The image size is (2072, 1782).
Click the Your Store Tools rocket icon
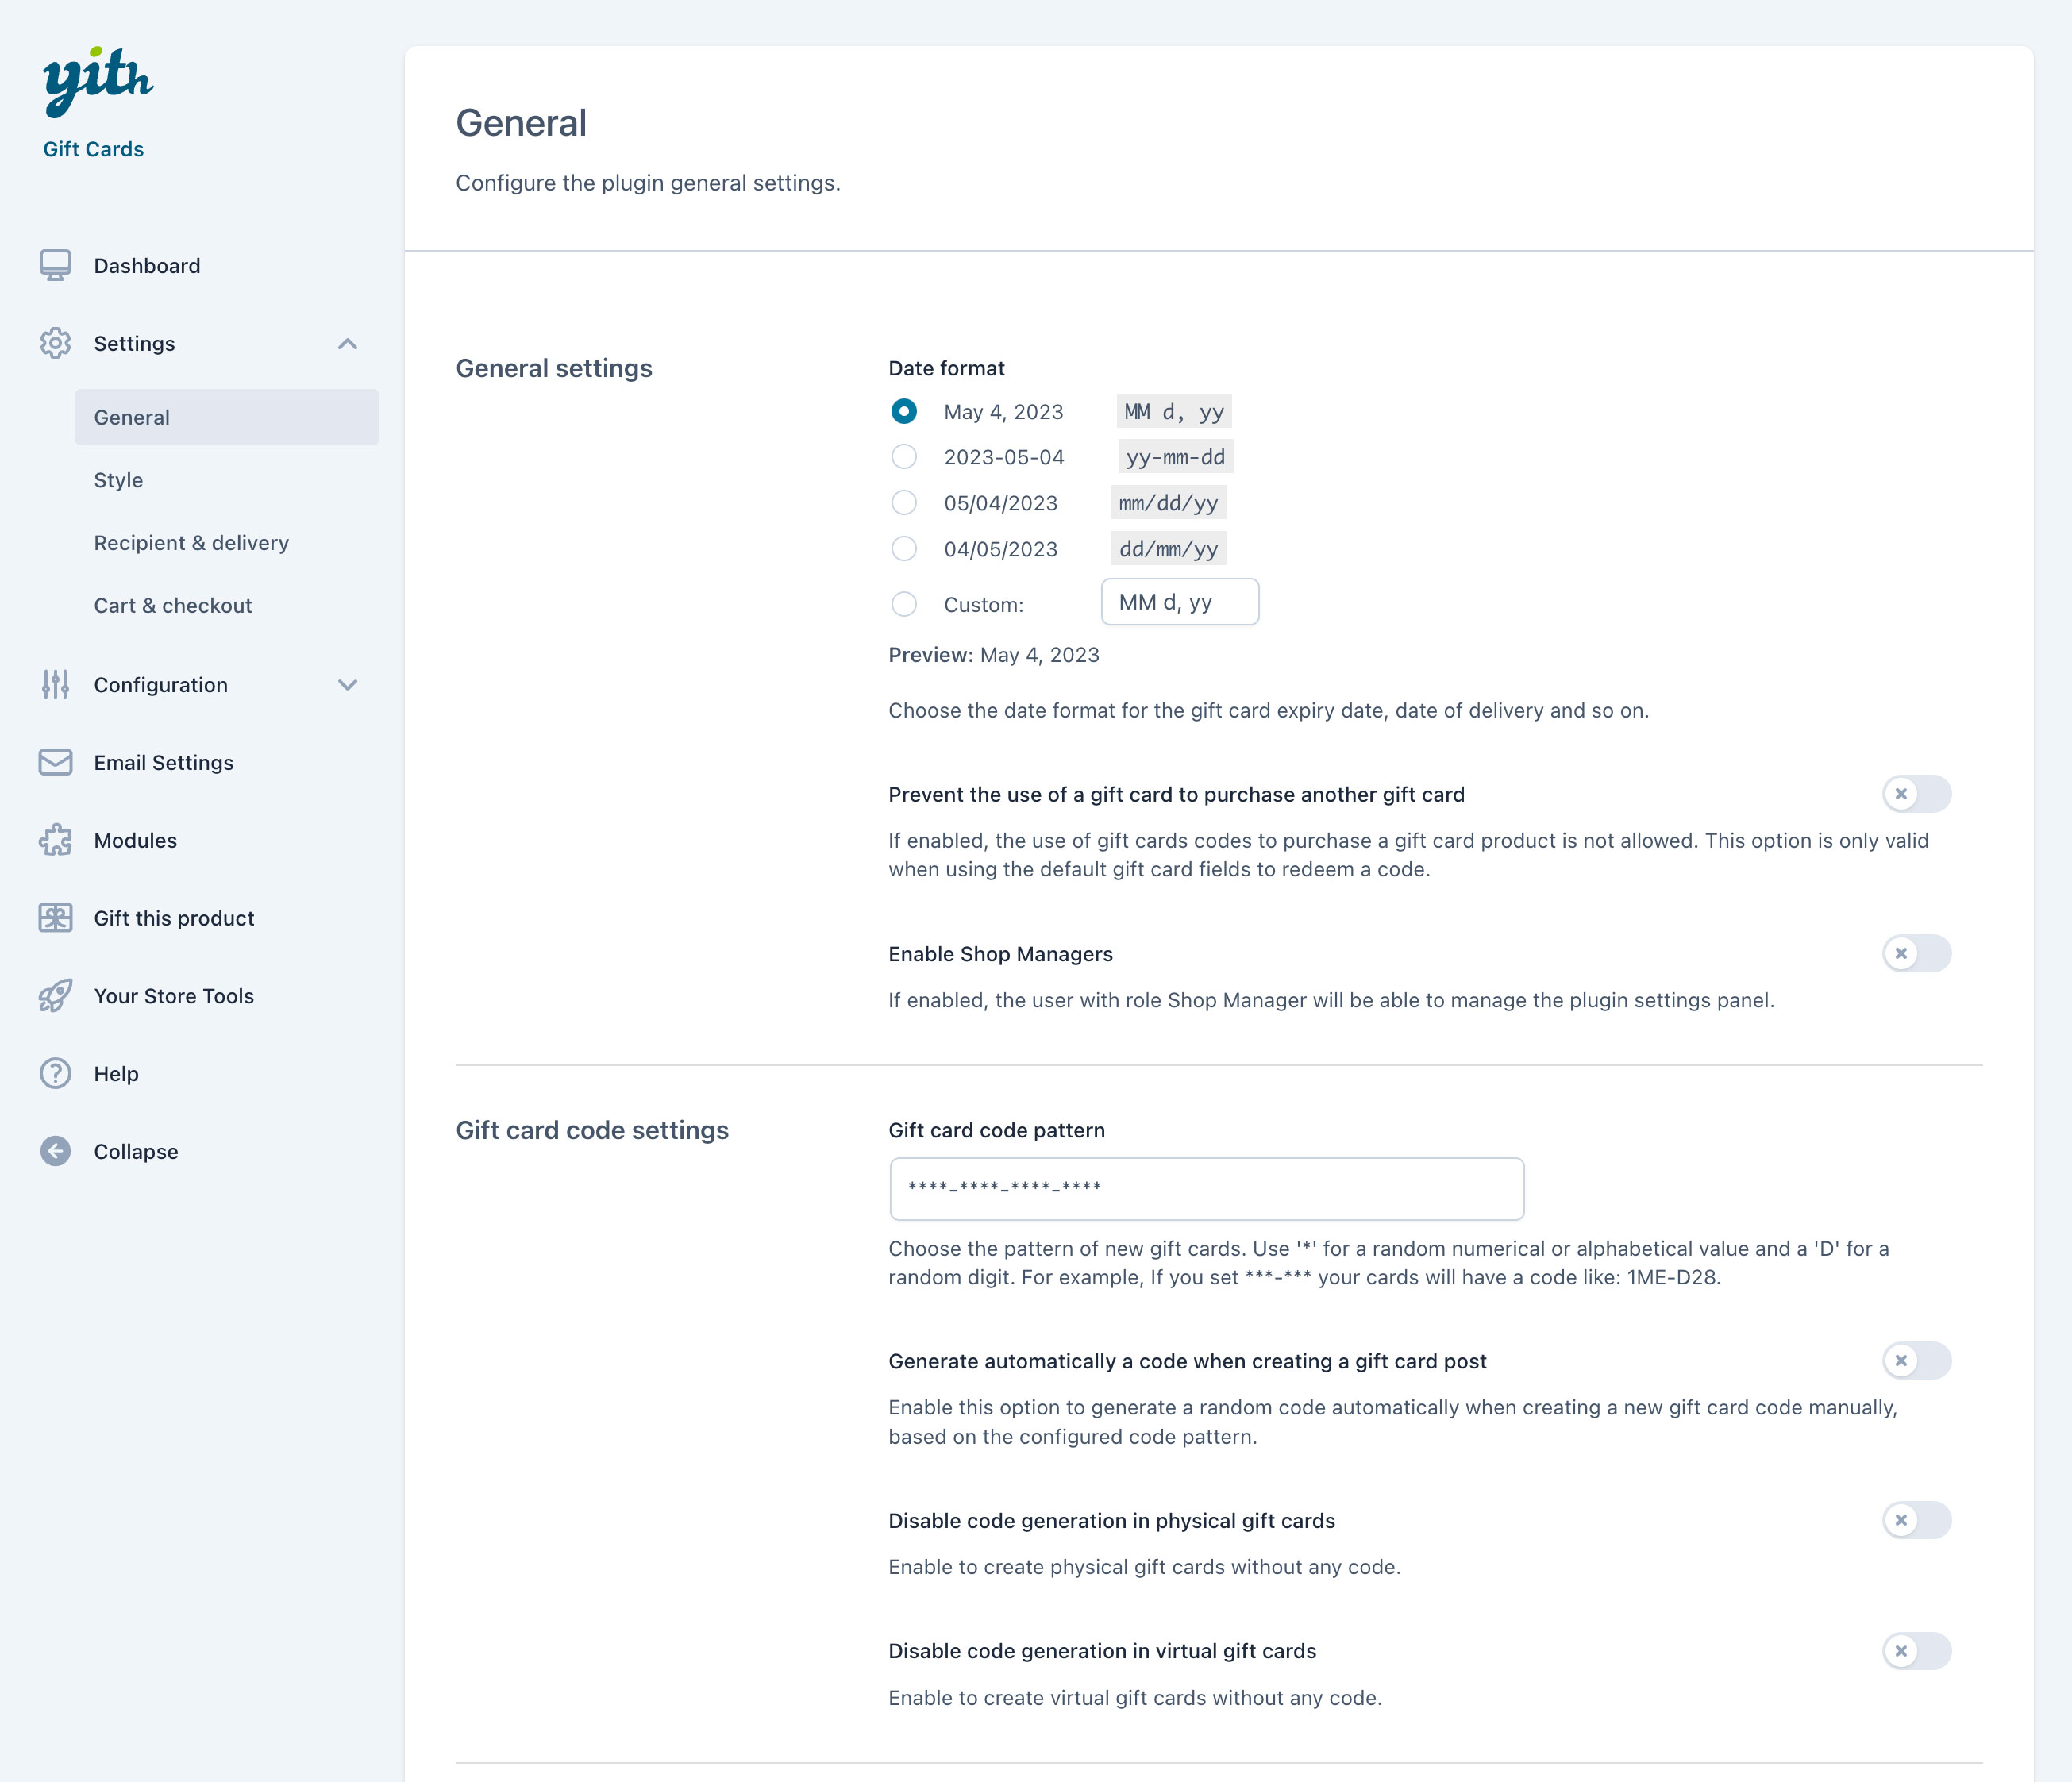tap(55, 995)
